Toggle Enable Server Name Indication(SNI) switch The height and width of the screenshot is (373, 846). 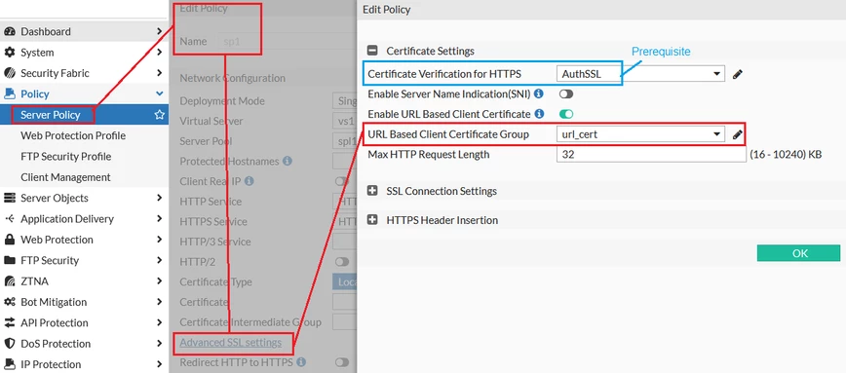click(x=566, y=94)
